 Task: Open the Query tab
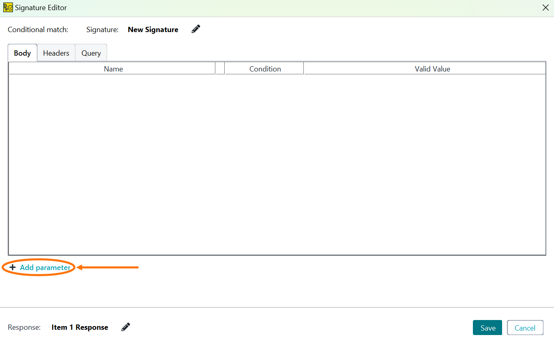coord(91,53)
